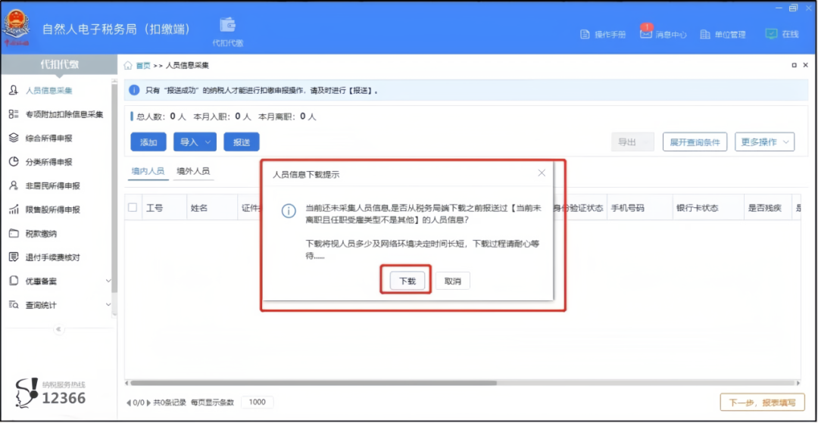Click the home icon in breadcrumb
The image size is (818, 423).
[128, 66]
